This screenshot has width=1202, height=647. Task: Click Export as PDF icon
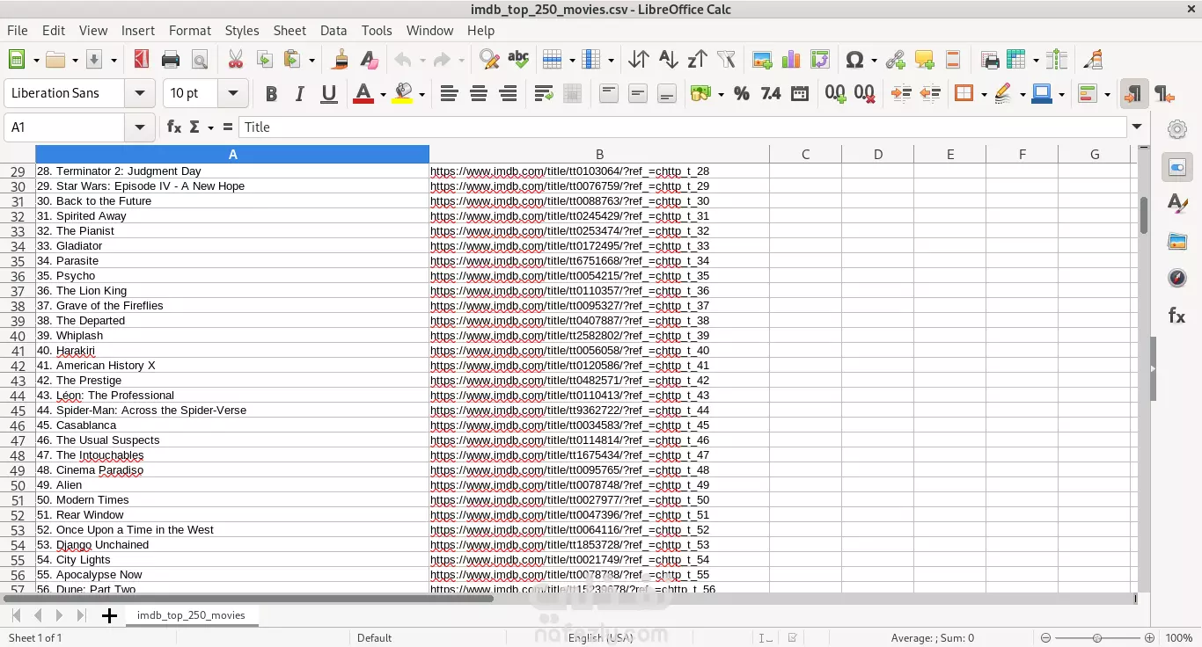[141, 60]
